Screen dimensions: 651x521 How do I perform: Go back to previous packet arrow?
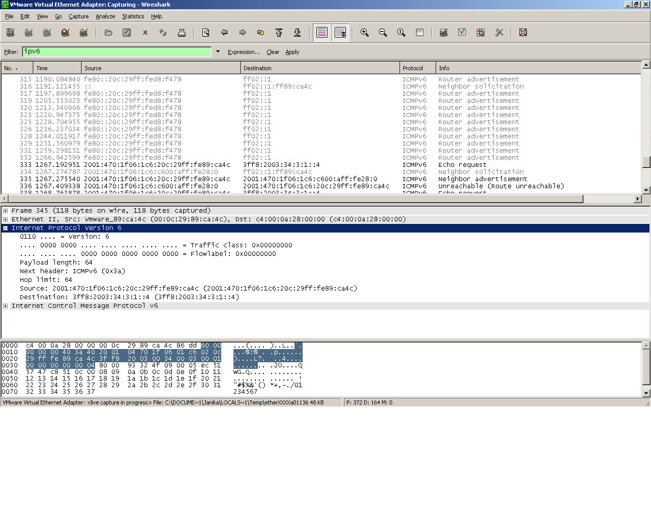tap(224, 33)
